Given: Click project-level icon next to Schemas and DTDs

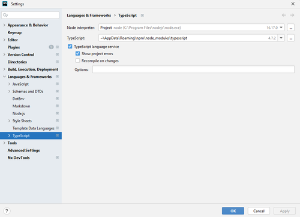Looking at the screenshot, I should [x=57, y=91].
